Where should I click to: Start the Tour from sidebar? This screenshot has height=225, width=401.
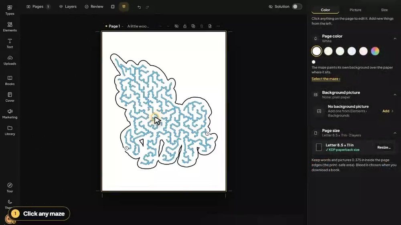tap(10, 188)
